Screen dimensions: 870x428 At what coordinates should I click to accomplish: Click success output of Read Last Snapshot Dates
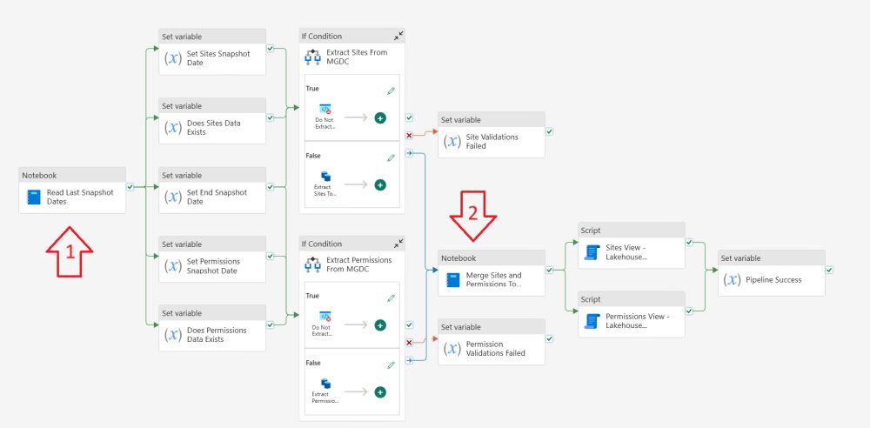click(130, 187)
